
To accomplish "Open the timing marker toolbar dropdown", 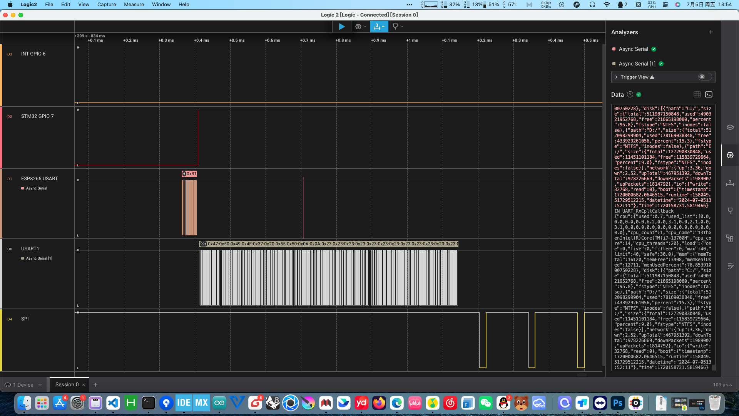I will (402, 27).
